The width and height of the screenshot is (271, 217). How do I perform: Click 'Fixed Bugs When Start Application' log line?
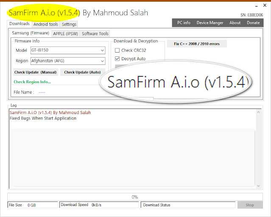click(x=43, y=118)
